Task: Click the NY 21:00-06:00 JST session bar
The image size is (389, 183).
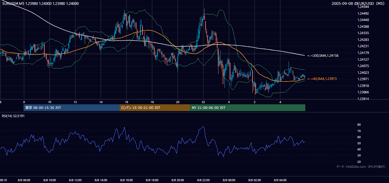Action: click(247, 108)
